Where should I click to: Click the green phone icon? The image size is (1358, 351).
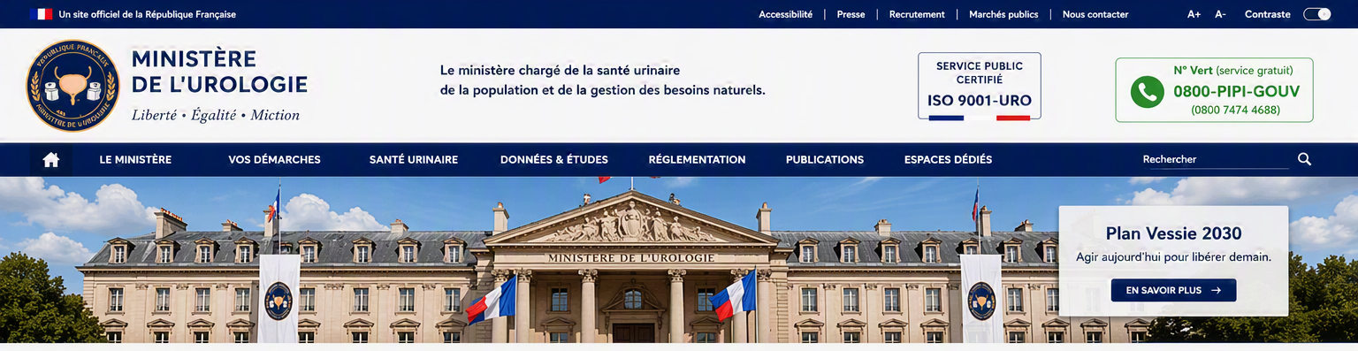coord(1147,91)
